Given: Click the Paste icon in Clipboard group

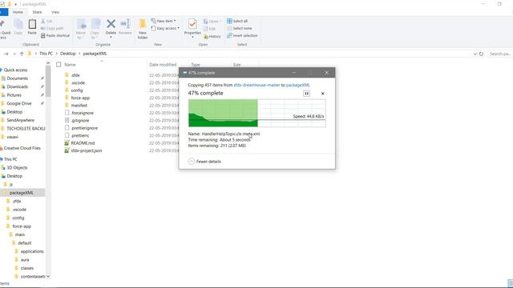Looking at the screenshot, I should 32,26.
